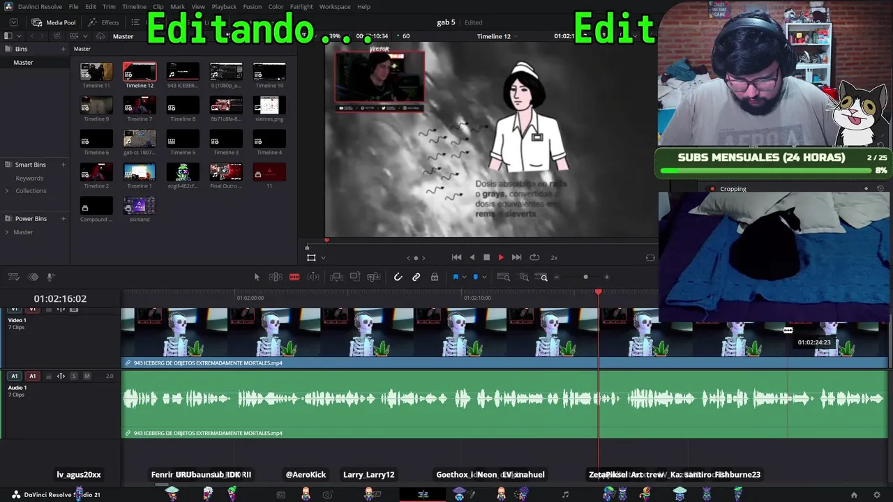Click the Replace Clip icon

(x=374, y=277)
